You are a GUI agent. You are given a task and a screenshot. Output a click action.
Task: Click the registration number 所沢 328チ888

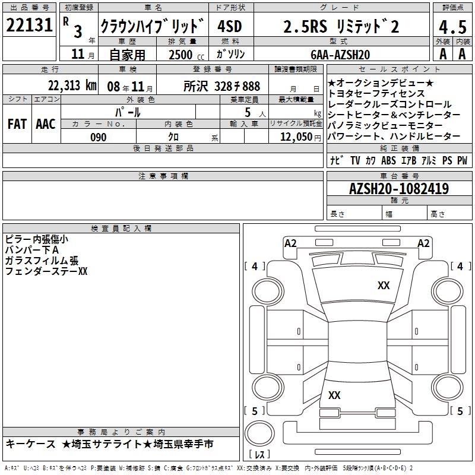point(221,85)
